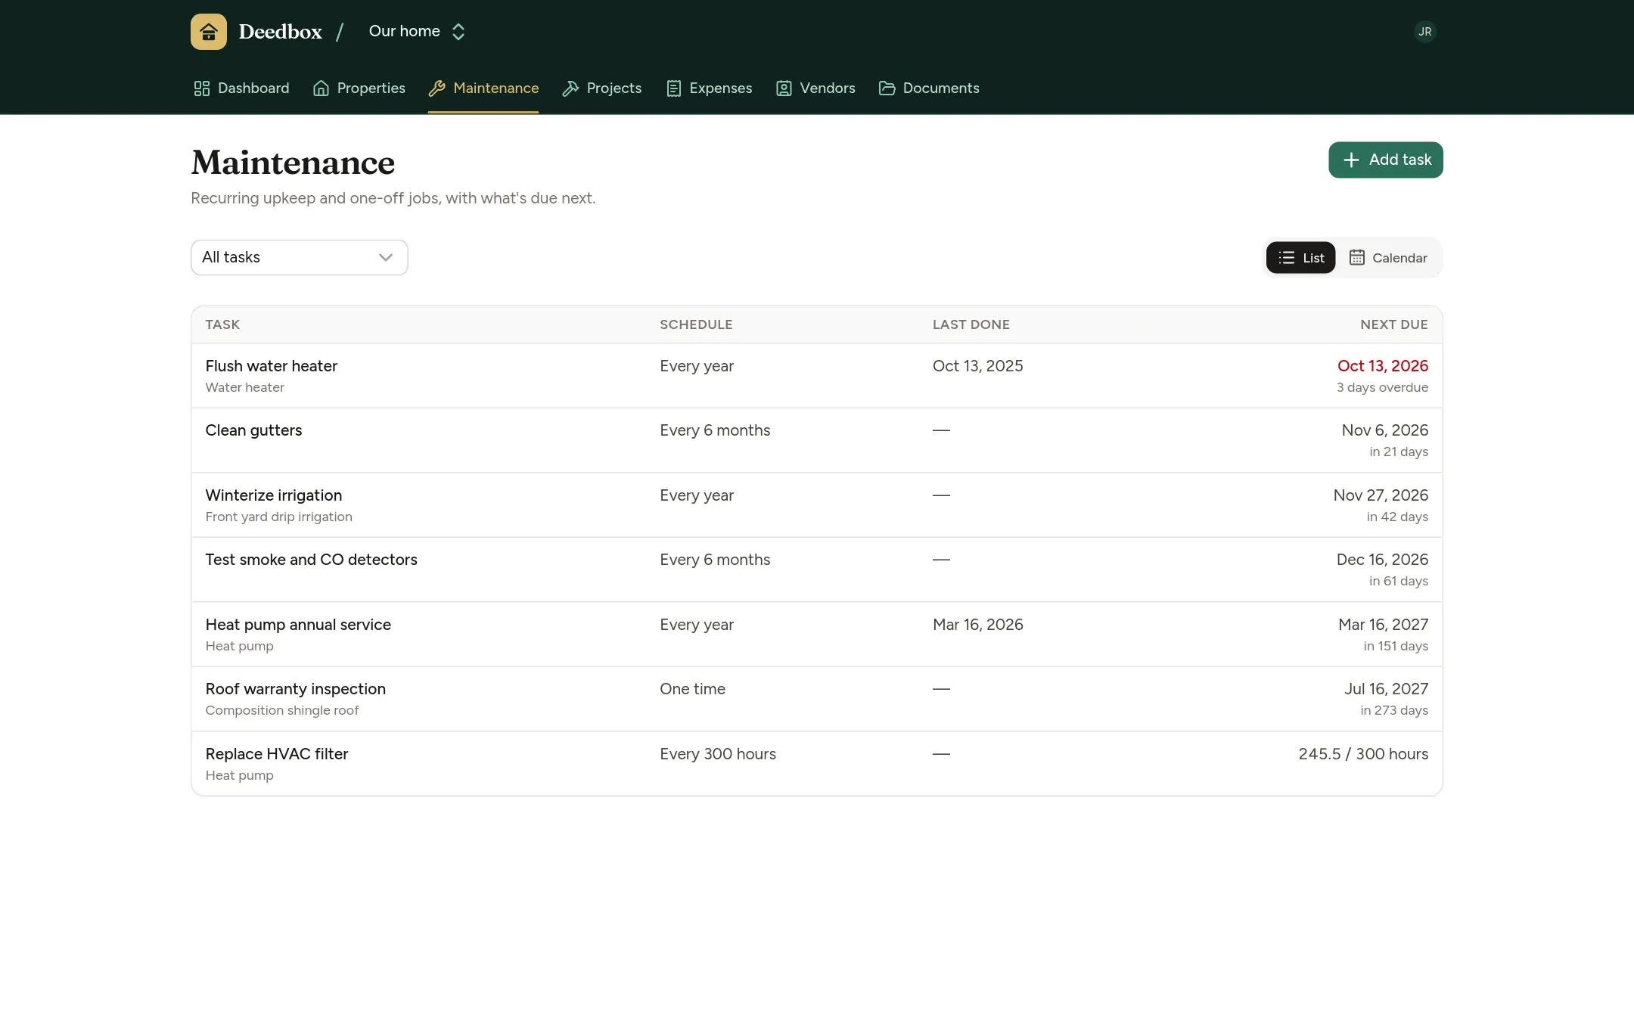This screenshot has width=1634, height=1021.
Task: Click the Documents folder icon
Action: (x=887, y=88)
